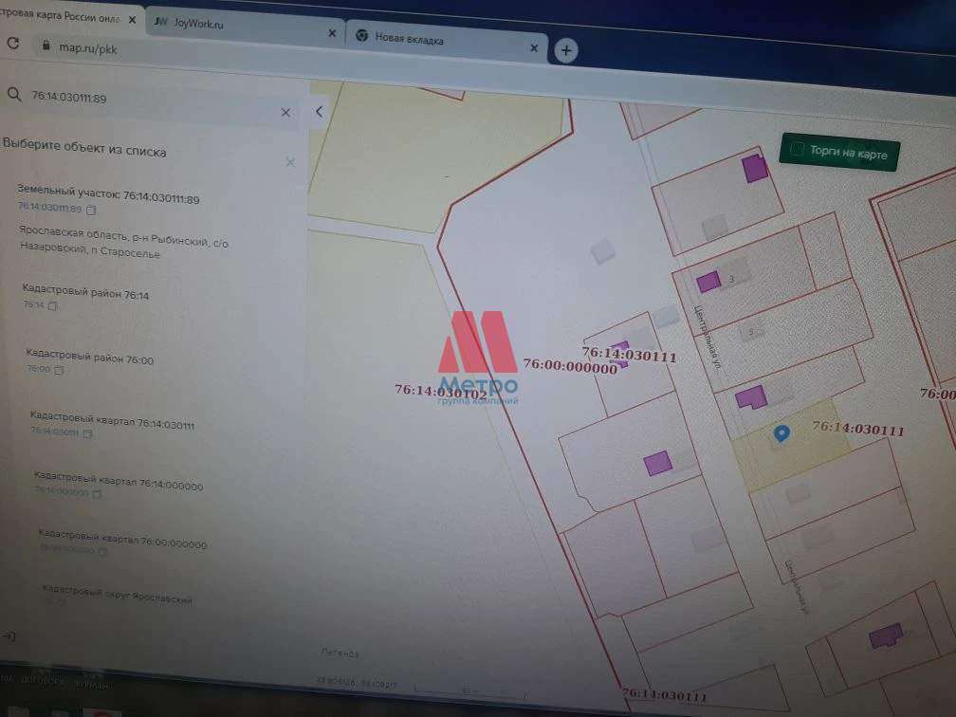The width and height of the screenshot is (956, 717).
Task: Click the login arrow icon at panel bottom
Action: (10, 635)
